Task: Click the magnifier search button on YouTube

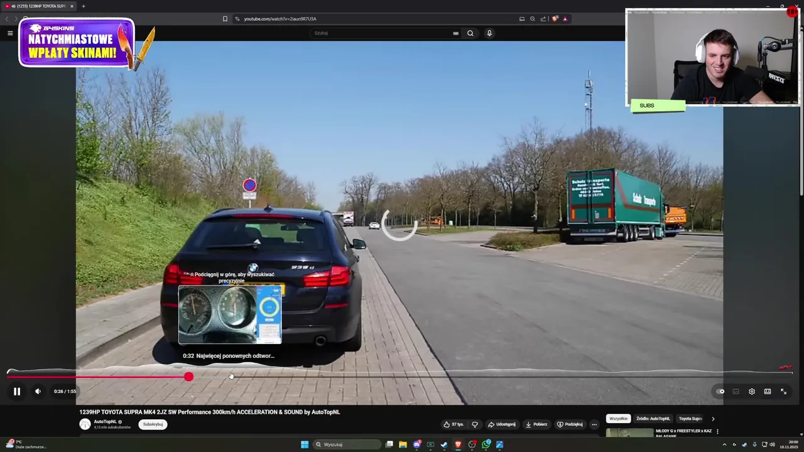Action: coord(470,33)
